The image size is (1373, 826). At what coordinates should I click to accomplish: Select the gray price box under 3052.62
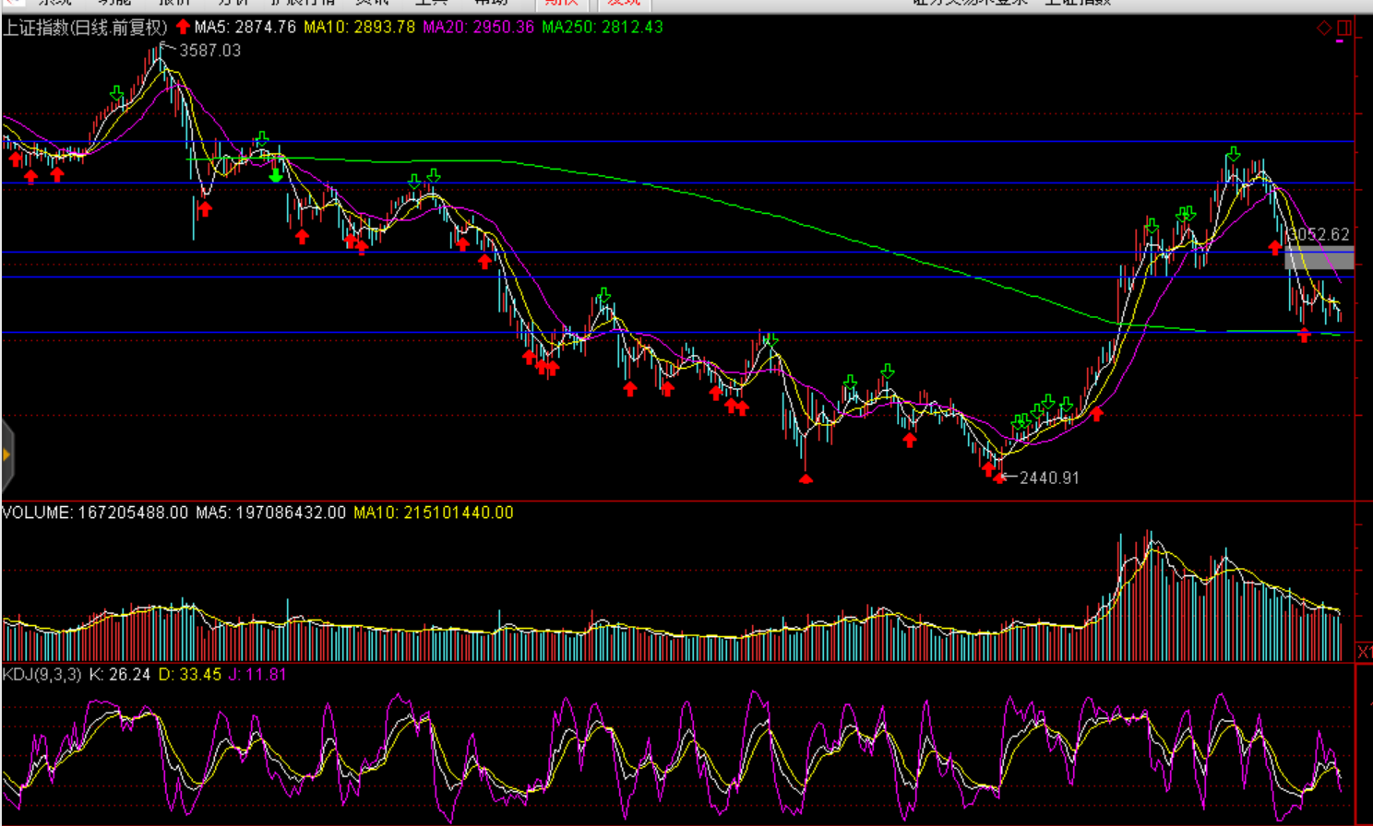(1319, 258)
